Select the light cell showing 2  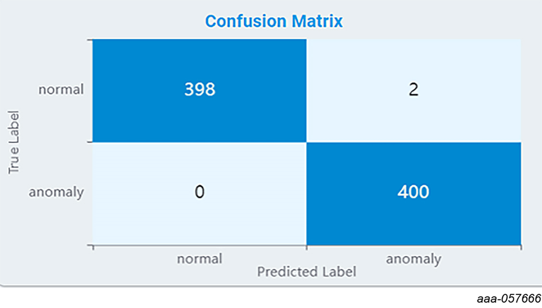pos(413,89)
